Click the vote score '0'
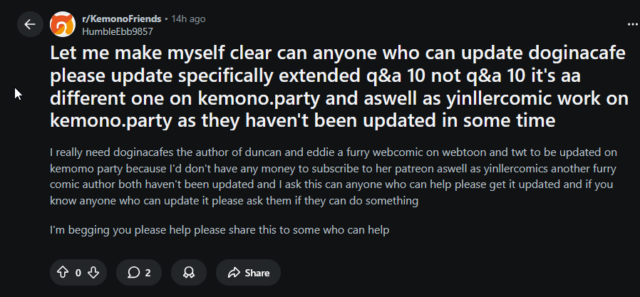The width and height of the screenshot is (640, 297). (x=78, y=272)
